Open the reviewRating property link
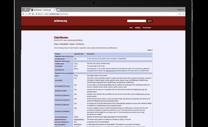The width and height of the screenshot is (208, 127). click(59, 70)
